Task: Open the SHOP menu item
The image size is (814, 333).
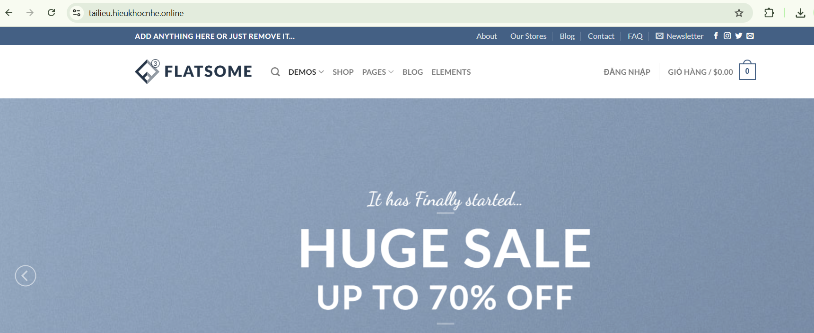Action: coord(343,72)
